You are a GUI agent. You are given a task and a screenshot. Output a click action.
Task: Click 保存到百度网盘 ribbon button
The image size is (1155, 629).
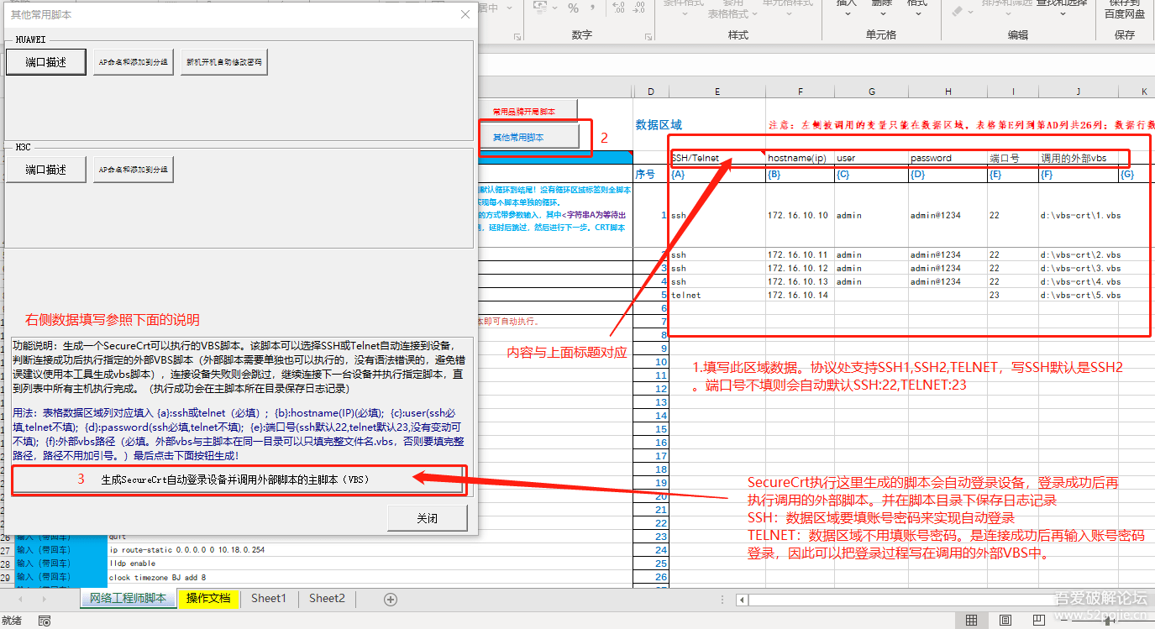coord(1124,8)
